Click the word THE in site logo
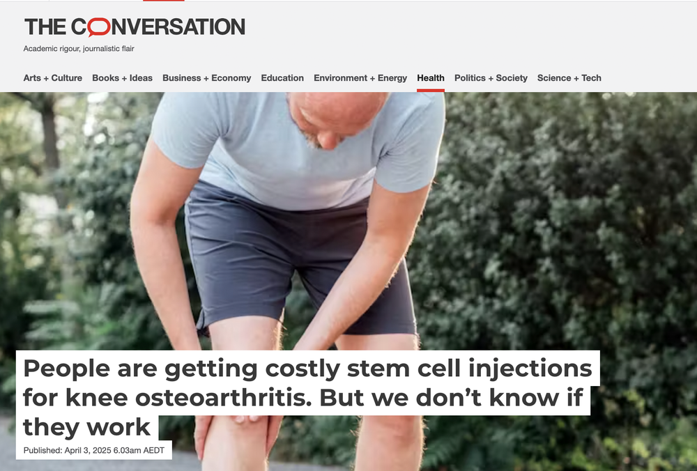 [x=45, y=27]
